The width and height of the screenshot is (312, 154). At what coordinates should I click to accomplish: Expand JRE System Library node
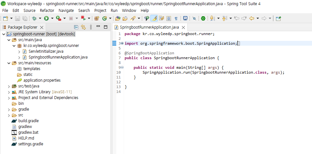coord(9,92)
